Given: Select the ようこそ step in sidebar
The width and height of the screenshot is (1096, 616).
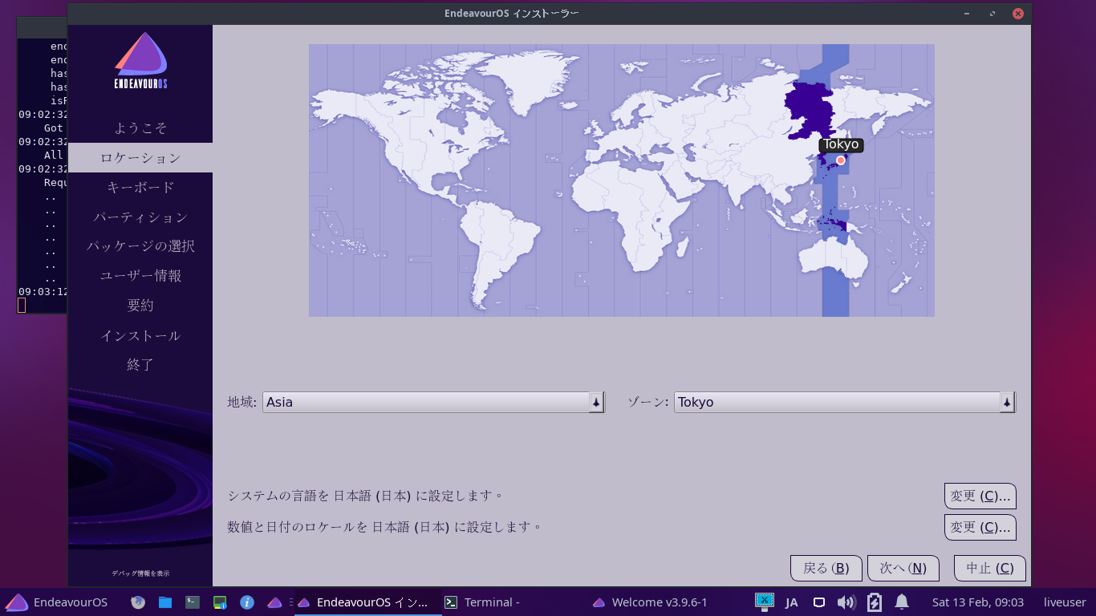Looking at the screenshot, I should [140, 128].
